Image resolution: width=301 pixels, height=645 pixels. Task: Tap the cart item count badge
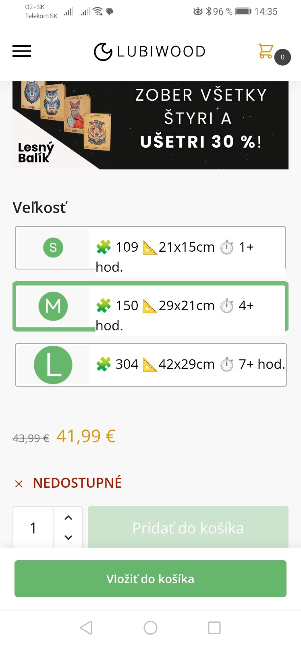tap(282, 57)
